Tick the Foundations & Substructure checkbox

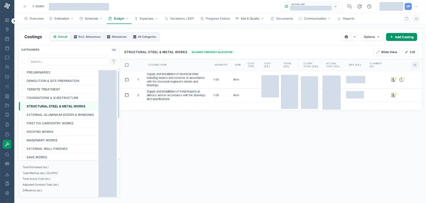(x=23, y=98)
